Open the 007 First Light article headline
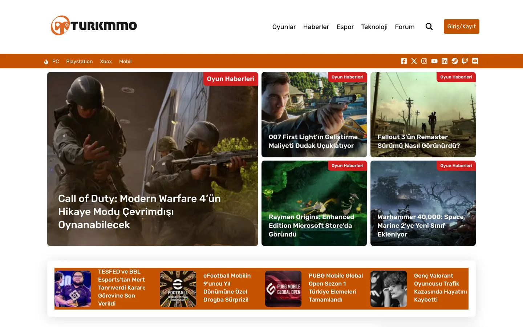Screen dimensions: 523x327 313,141
